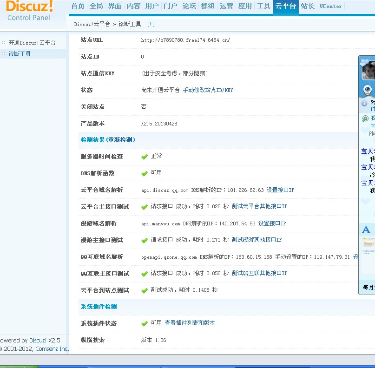This screenshot has width=375, height=368.
Task: Click the webcam icon in chat window
Action: click(368, 89)
